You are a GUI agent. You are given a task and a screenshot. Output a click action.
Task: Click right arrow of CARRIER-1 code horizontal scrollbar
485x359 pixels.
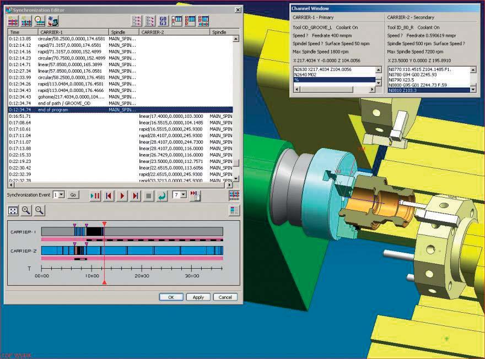coord(372,89)
